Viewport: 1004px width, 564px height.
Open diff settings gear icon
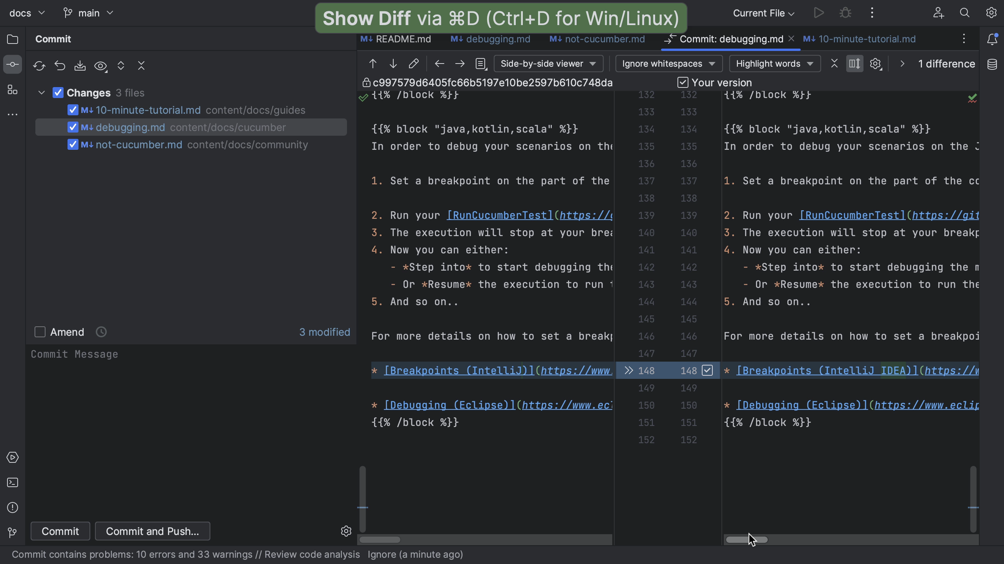pos(876,64)
